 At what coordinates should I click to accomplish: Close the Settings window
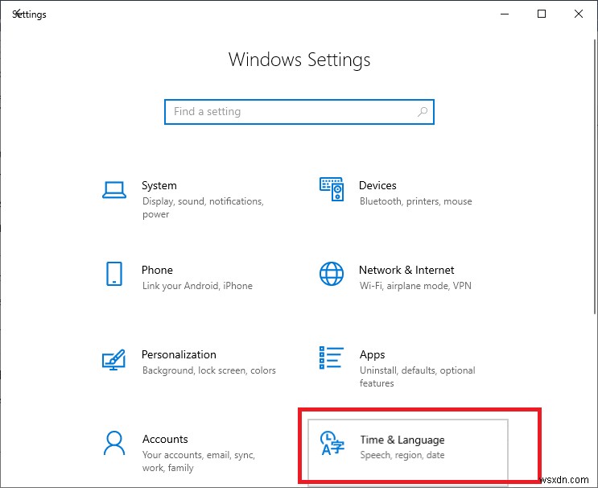[579, 14]
